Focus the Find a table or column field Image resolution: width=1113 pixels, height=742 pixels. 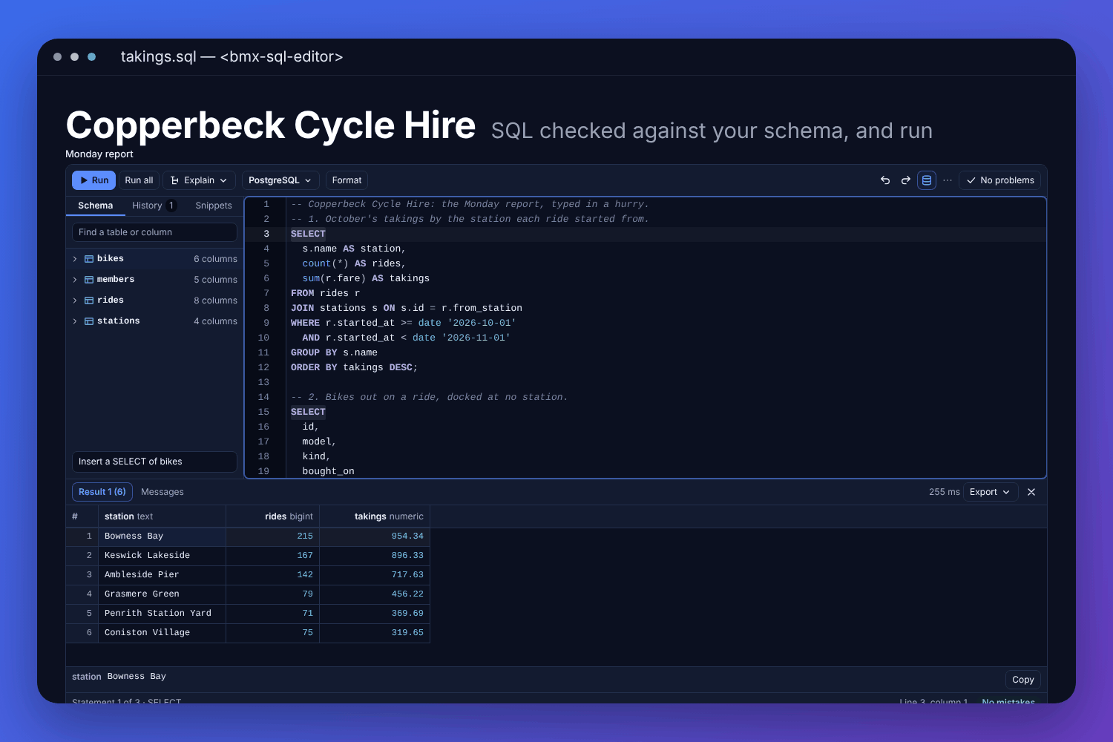154,232
